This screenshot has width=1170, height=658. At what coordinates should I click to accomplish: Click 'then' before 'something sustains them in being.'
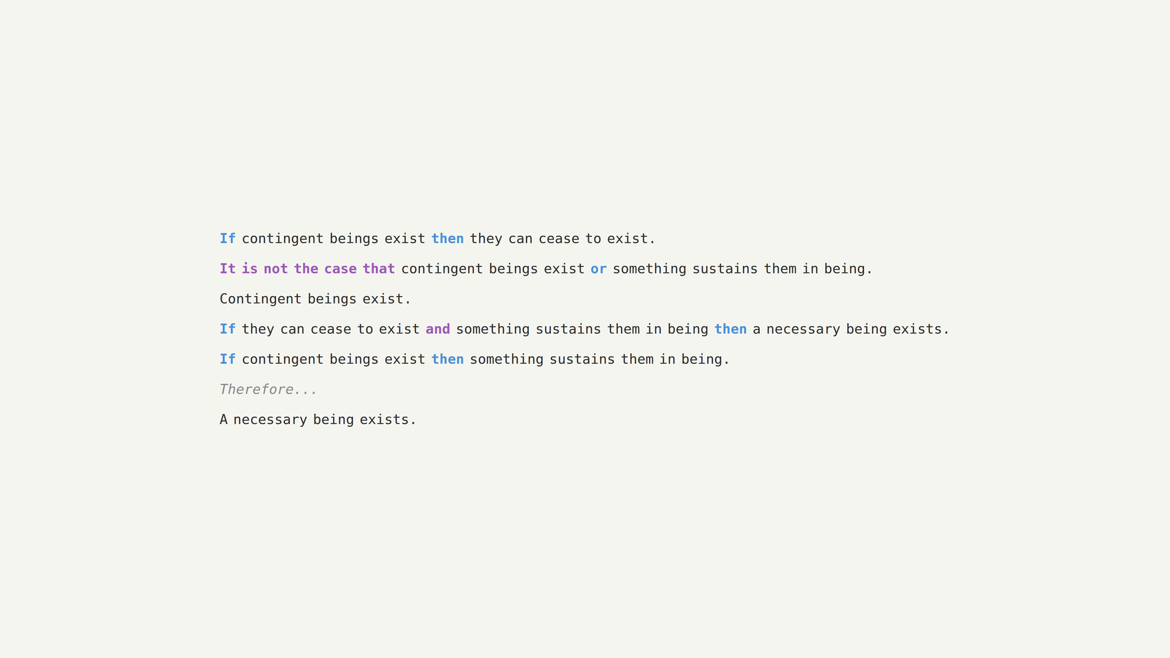click(447, 359)
